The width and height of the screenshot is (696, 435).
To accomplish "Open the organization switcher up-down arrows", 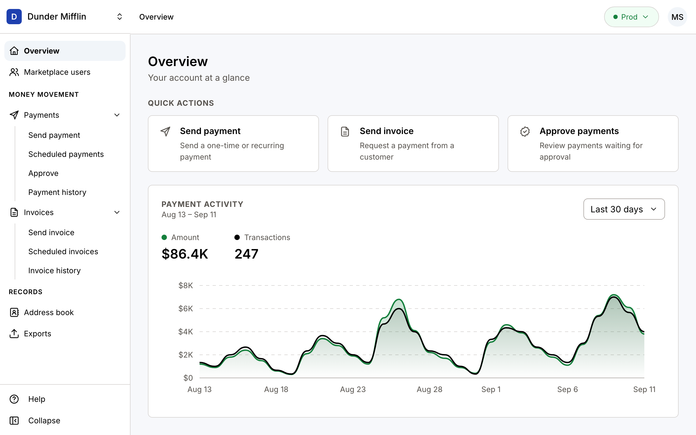I will (x=120, y=17).
